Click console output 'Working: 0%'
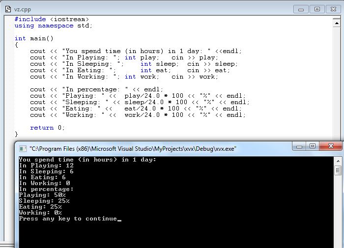The image size is (344, 248). point(40,213)
